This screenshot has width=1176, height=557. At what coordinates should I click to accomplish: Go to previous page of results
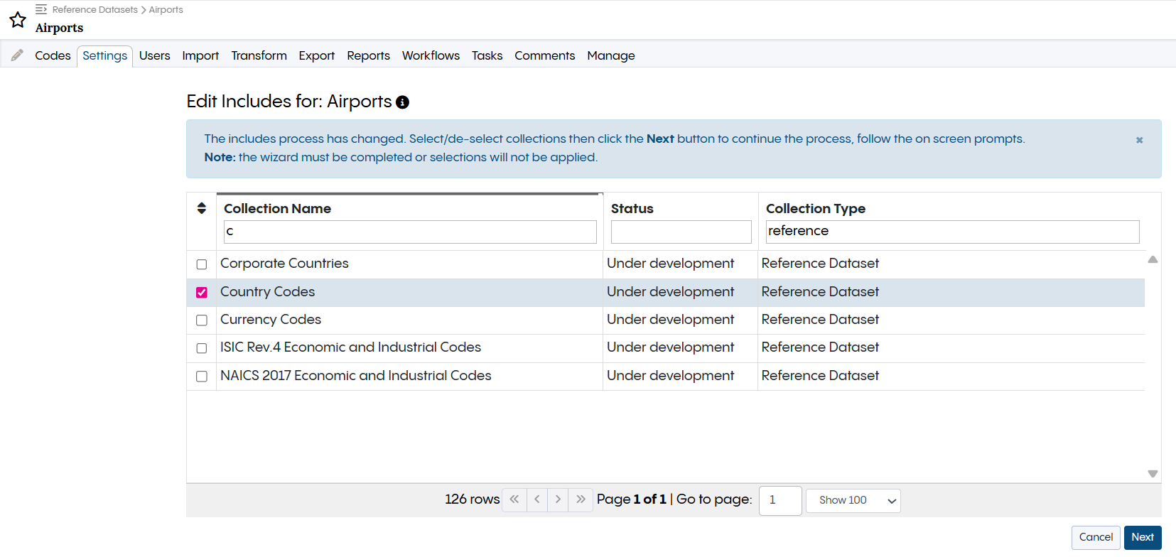[x=537, y=499]
